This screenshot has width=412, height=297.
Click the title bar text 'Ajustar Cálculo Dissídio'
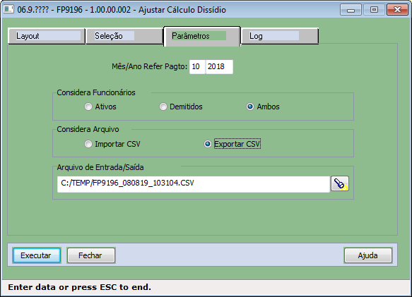182,10
